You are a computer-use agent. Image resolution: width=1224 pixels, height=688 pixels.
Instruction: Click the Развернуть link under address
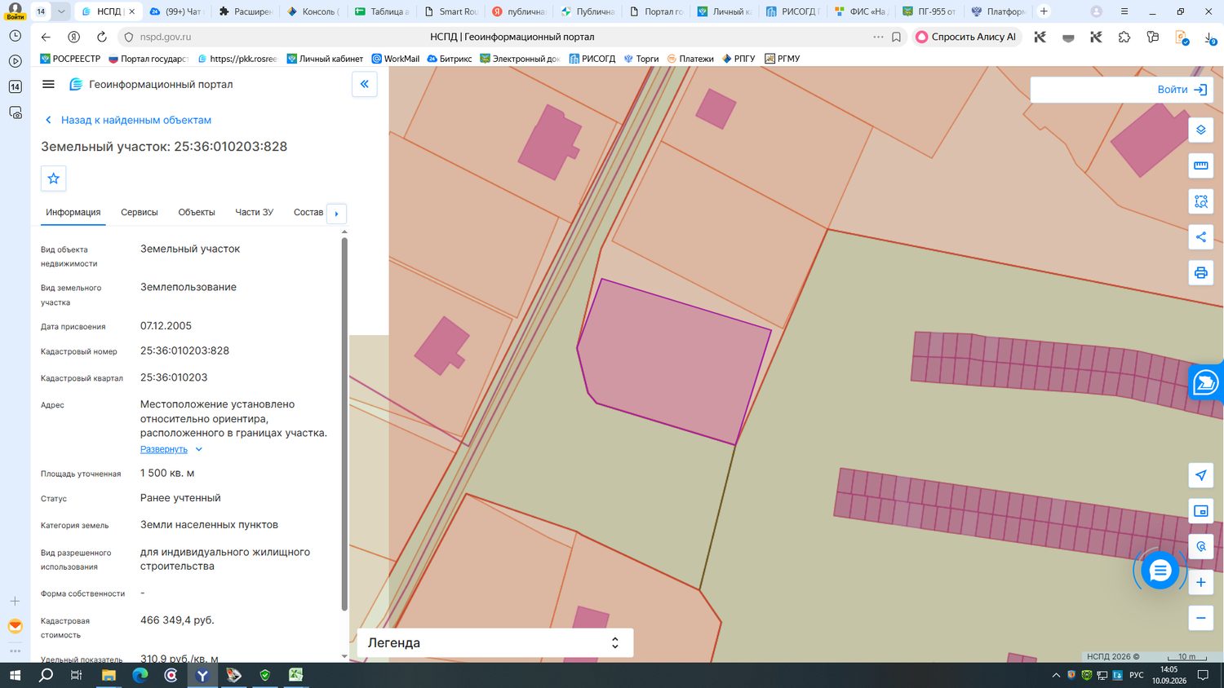(164, 449)
